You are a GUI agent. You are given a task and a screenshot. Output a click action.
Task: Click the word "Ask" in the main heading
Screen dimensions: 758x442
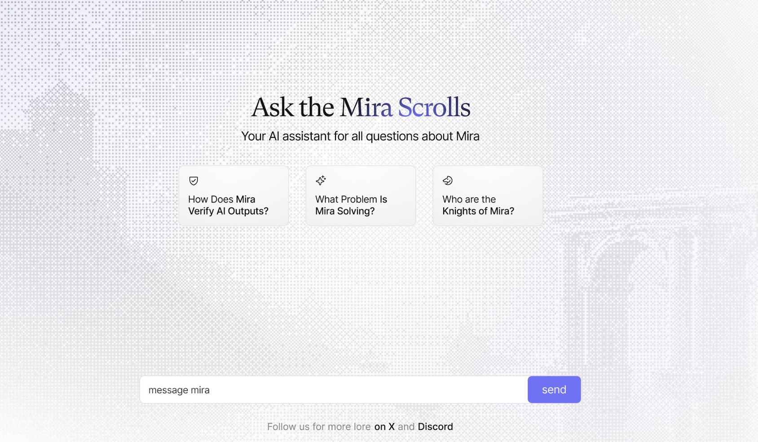click(x=273, y=108)
